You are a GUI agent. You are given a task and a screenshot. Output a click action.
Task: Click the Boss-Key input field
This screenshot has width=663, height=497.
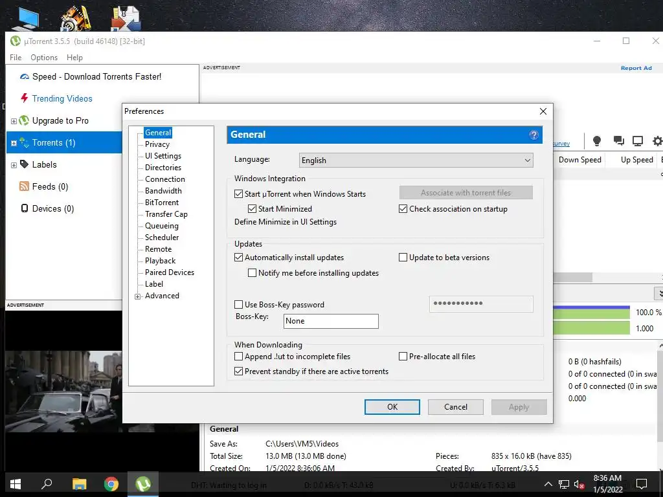click(x=331, y=321)
